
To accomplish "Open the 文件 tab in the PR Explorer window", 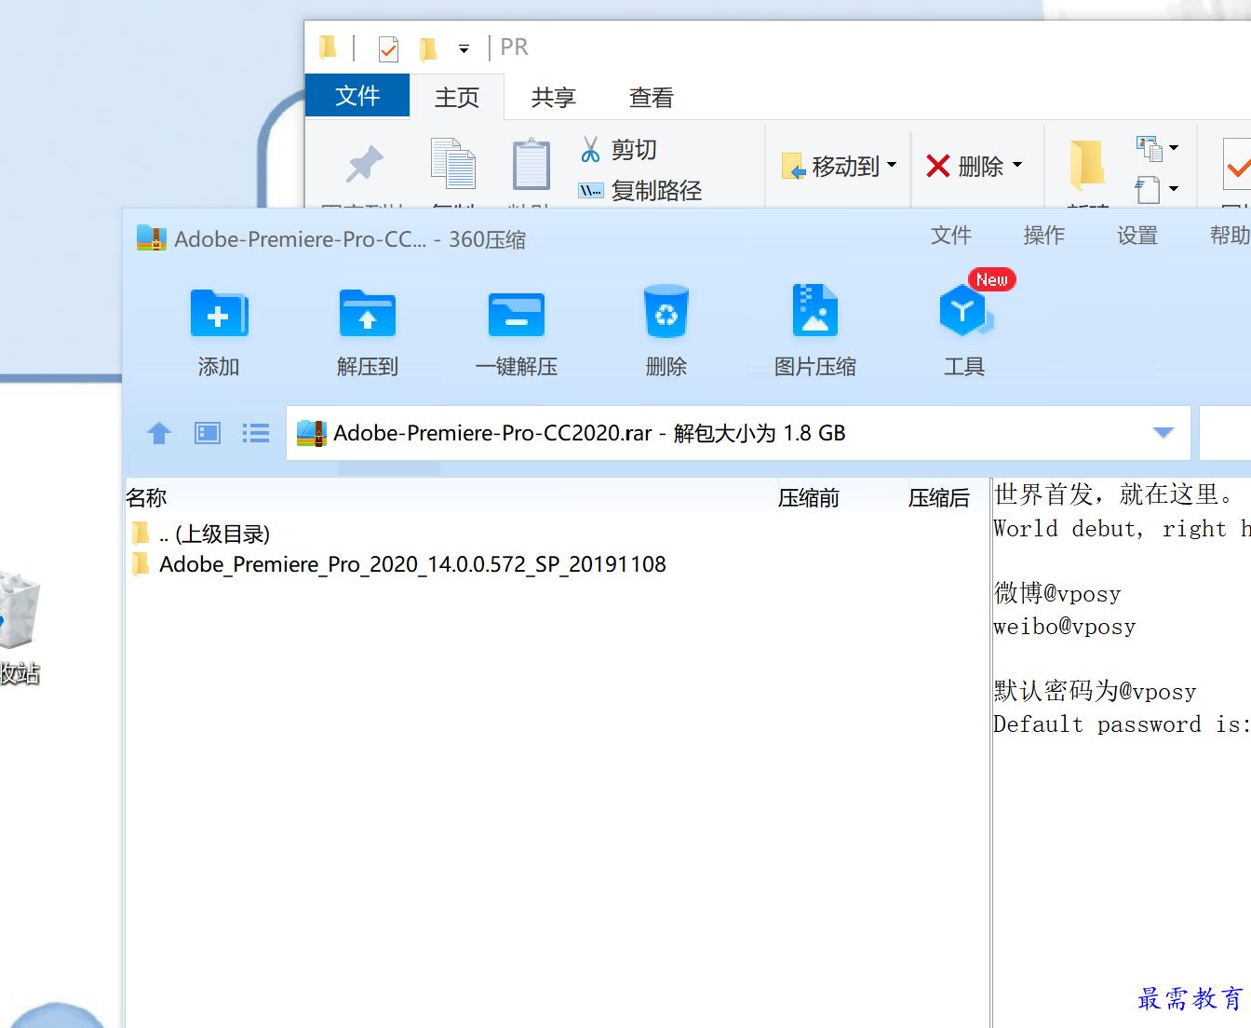I will point(357,96).
